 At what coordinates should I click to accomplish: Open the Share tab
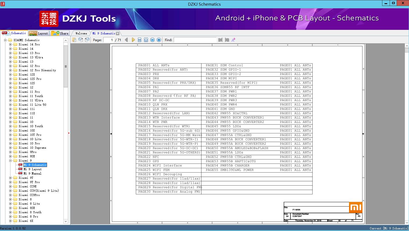(x=60, y=33)
